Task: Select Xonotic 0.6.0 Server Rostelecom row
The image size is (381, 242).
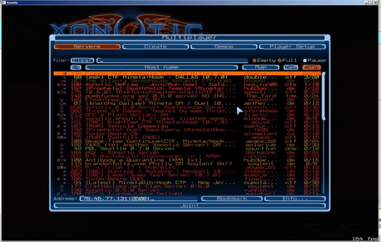Action: tap(187, 107)
